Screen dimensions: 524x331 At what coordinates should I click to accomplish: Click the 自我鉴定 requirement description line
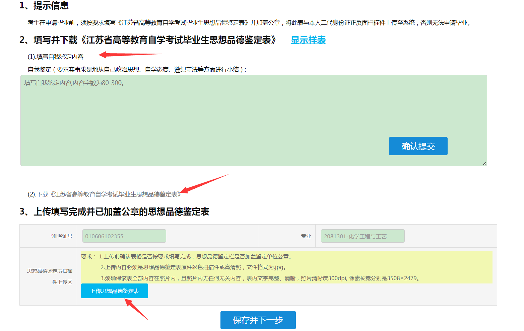click(x=137, y=69)
